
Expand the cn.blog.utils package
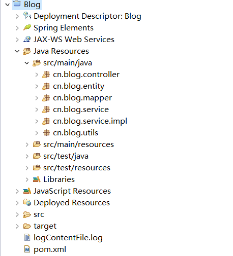[x=37, y=133]
